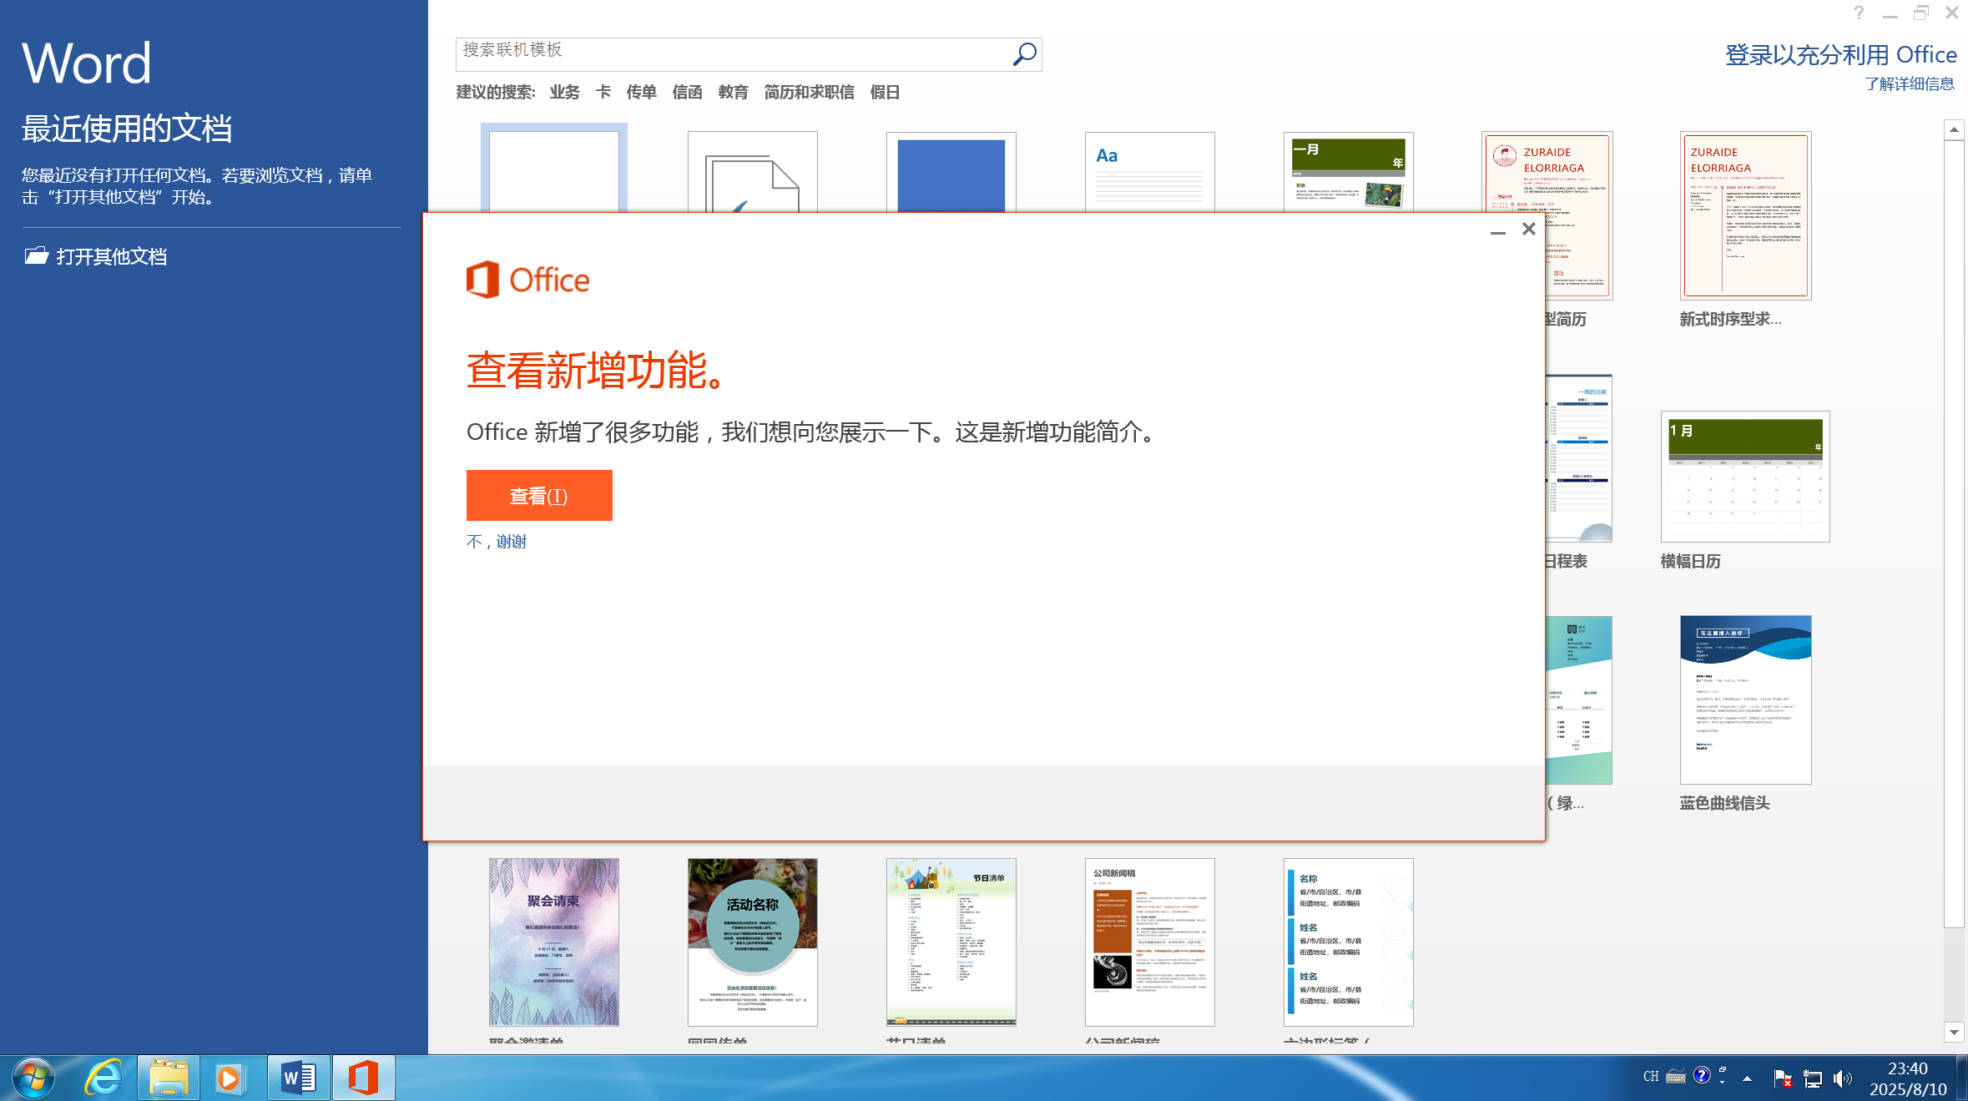Screen dimensions: 1968x1101
Task: Click 了解详细信息 link
Action: (x=1910, y=84)
